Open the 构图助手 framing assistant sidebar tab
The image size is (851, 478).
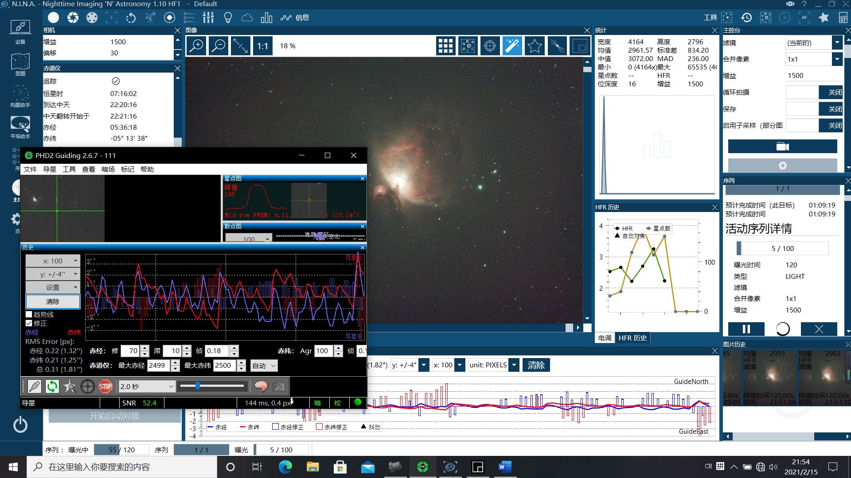(20, 96)
